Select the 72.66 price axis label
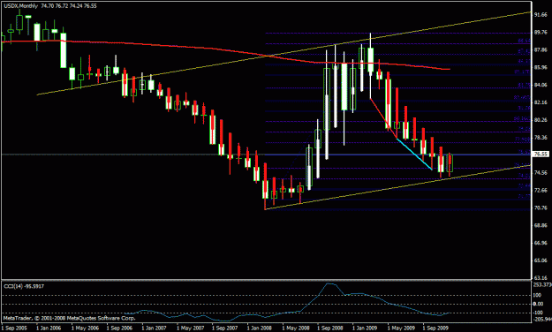552x332 pixels. (x=541, y=191)
